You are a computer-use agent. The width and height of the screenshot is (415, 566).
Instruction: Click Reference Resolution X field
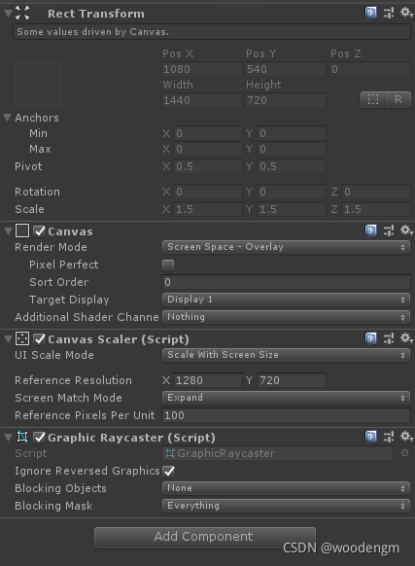point(208,380)
